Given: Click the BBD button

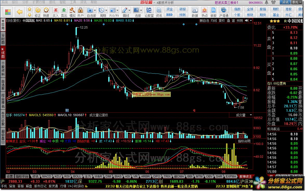Looking at the screenshot, I should click(170, 15).
